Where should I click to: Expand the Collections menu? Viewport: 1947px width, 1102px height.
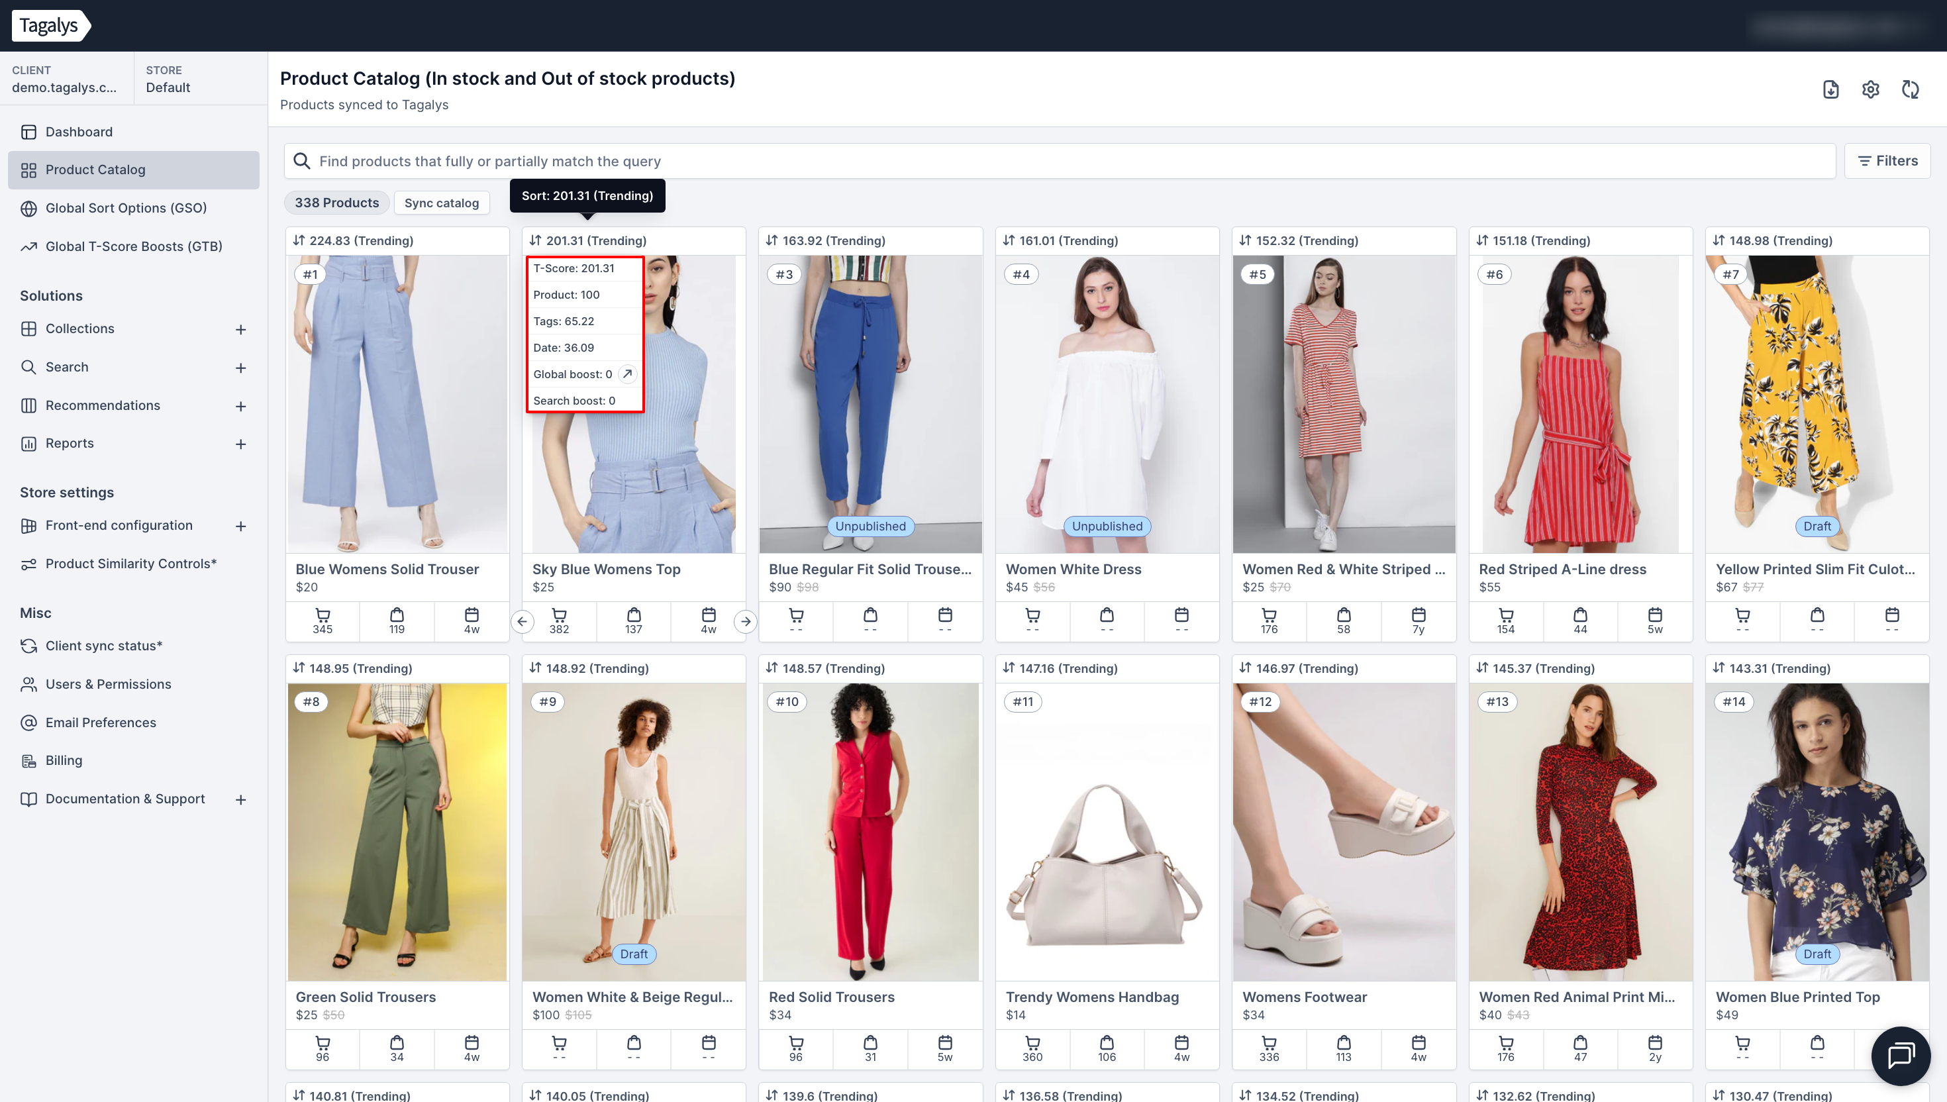click(x=240, y=329)
